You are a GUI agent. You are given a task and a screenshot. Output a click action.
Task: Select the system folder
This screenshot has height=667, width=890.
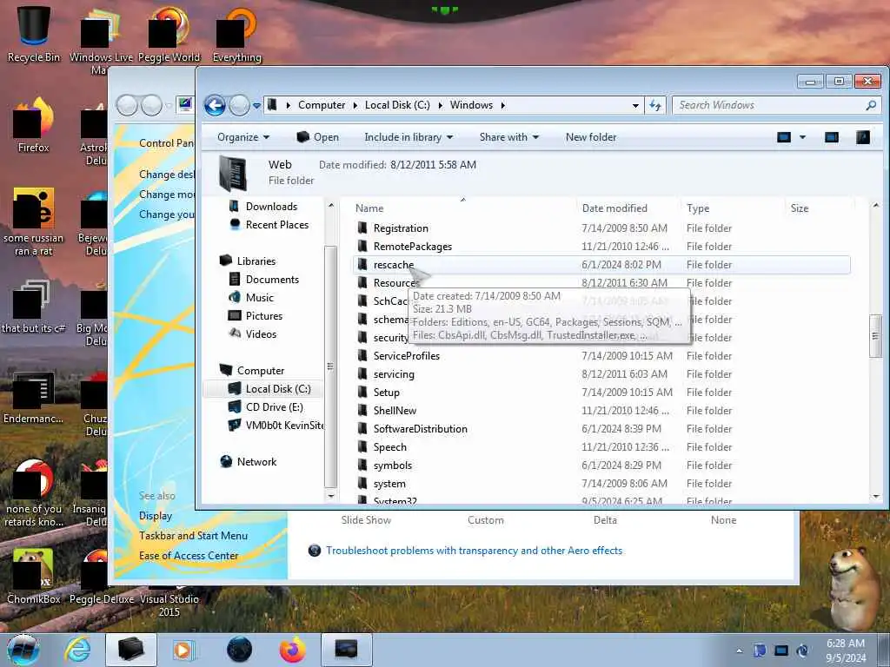[x=389, y=483]
